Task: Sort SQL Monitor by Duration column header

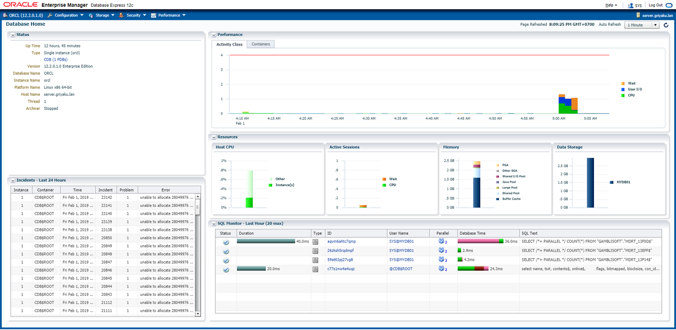Action: click(274, 233)
